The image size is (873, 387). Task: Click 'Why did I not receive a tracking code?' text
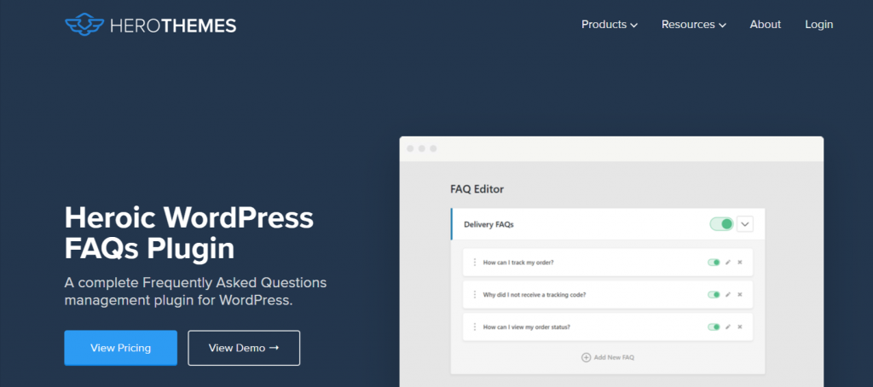[535, 295]
